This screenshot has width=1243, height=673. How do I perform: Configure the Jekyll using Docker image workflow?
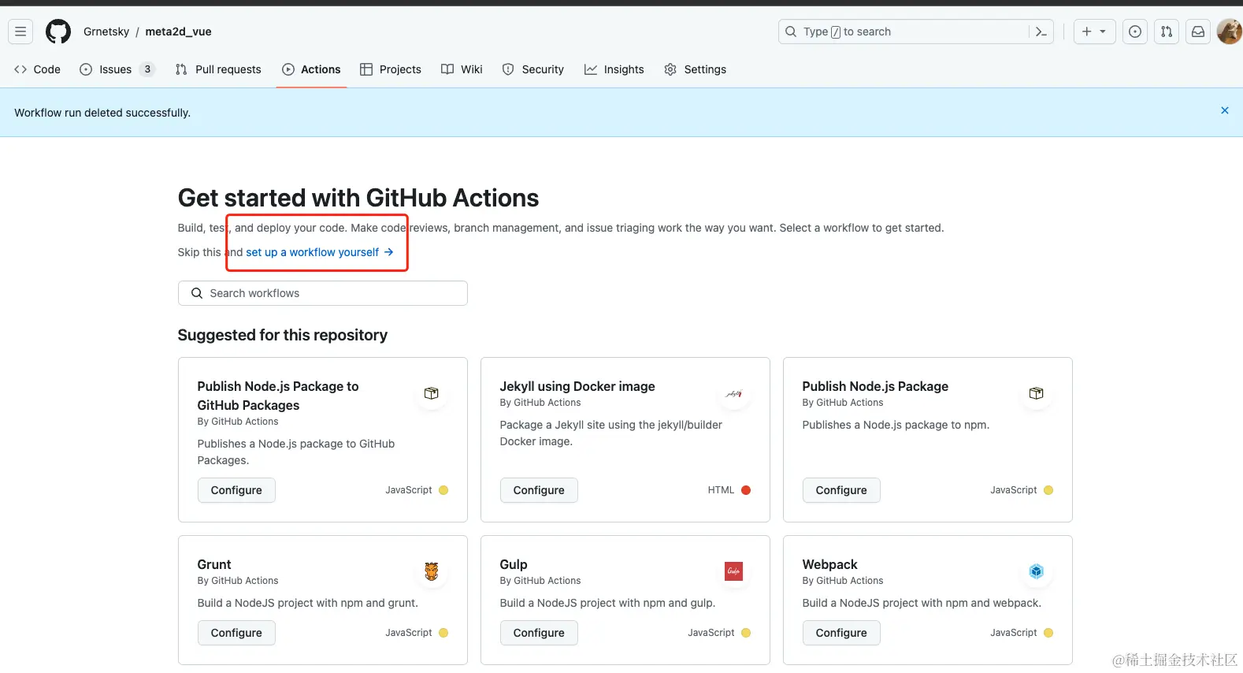pos(539,490)
